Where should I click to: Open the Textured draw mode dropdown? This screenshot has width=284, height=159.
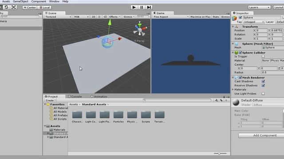pyautogui.click(x=58, y=17)
